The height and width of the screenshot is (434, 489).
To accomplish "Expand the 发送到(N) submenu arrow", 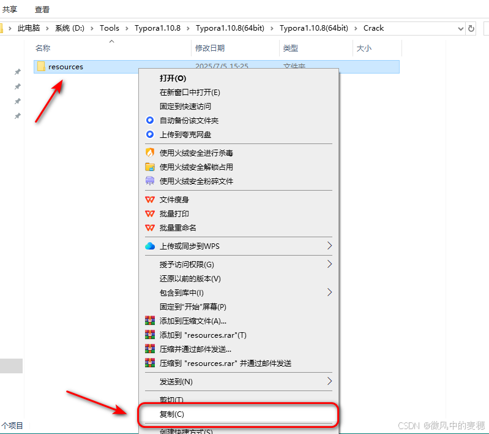I will tap(329, 381).
